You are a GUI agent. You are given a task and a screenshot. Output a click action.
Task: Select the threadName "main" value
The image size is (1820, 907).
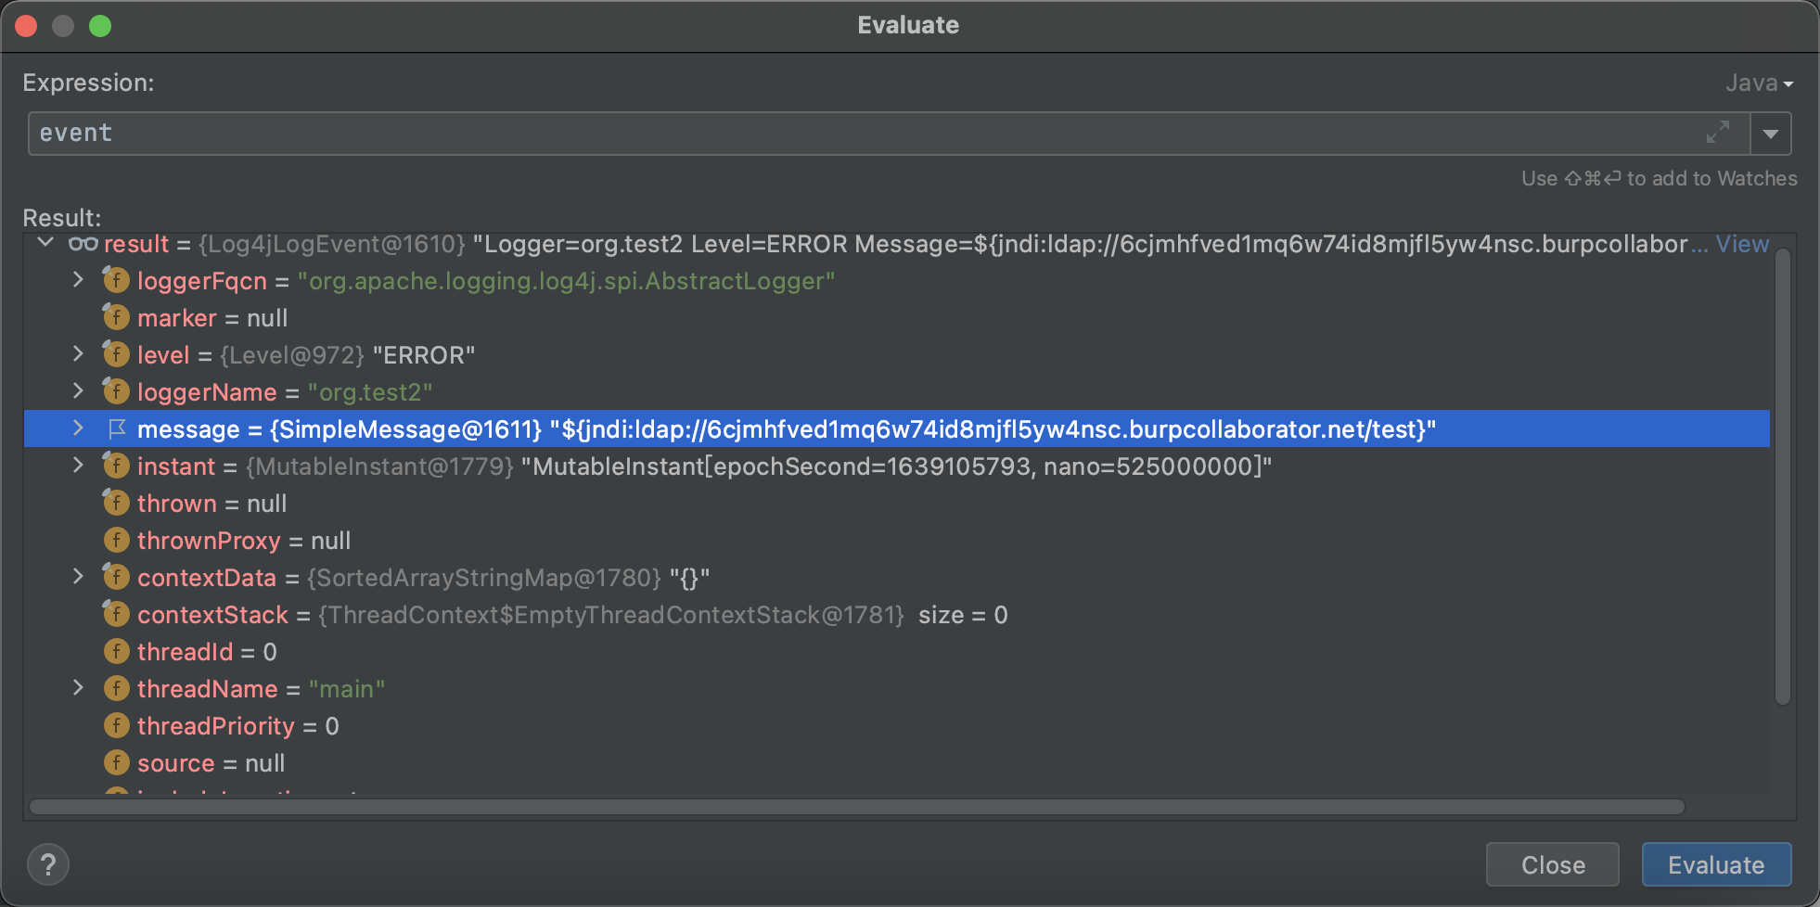347,689
